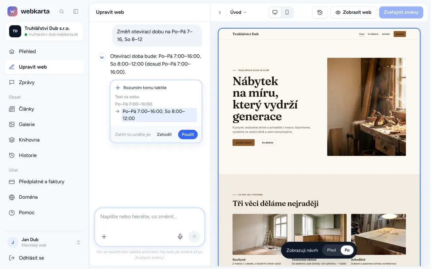Click the webkarta logo icon
The width and height of the screenshot is (431, 269).
coord(12,11)
